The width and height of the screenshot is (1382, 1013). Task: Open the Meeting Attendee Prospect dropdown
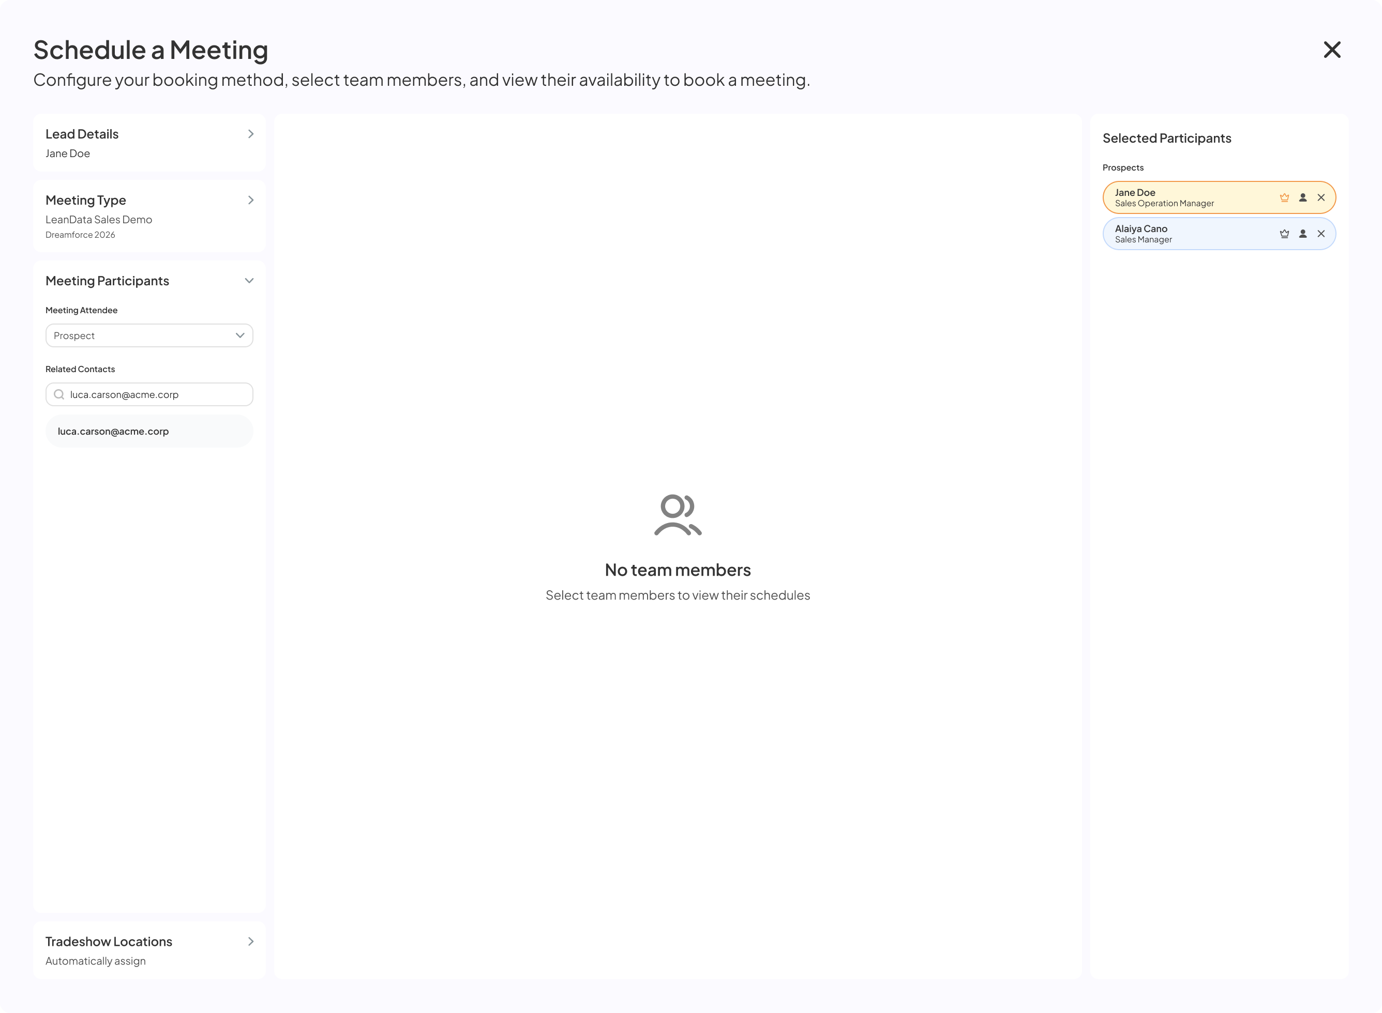(x=149, y=335)
